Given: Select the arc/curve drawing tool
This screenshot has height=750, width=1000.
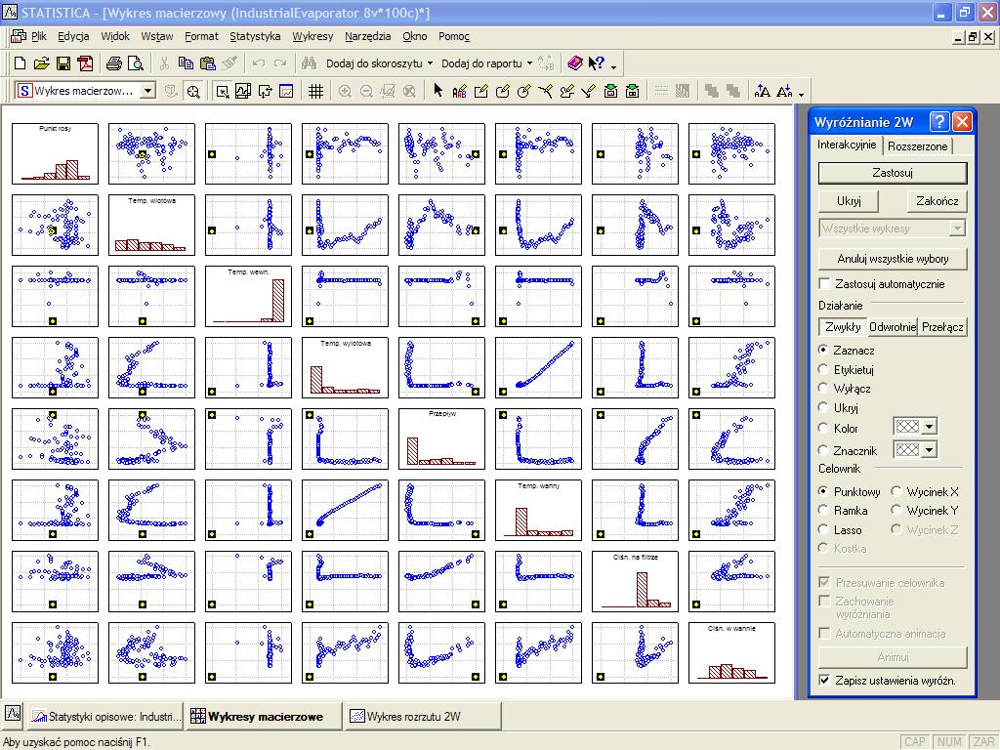Looking at the screenshot, I should click(545, 91).
